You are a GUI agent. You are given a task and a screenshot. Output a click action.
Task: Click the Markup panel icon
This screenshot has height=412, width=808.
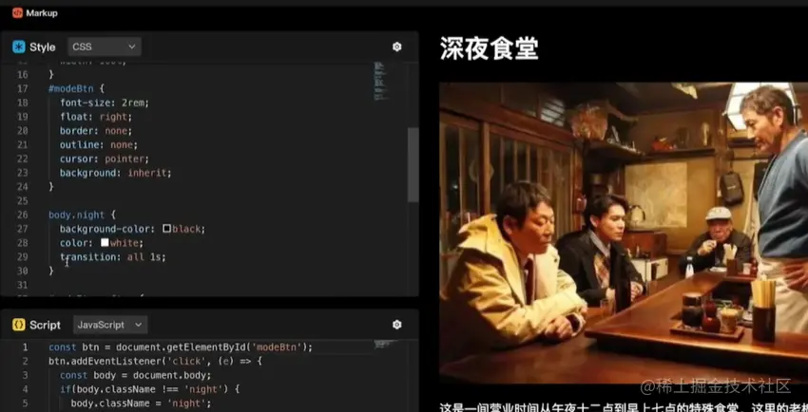17,13
